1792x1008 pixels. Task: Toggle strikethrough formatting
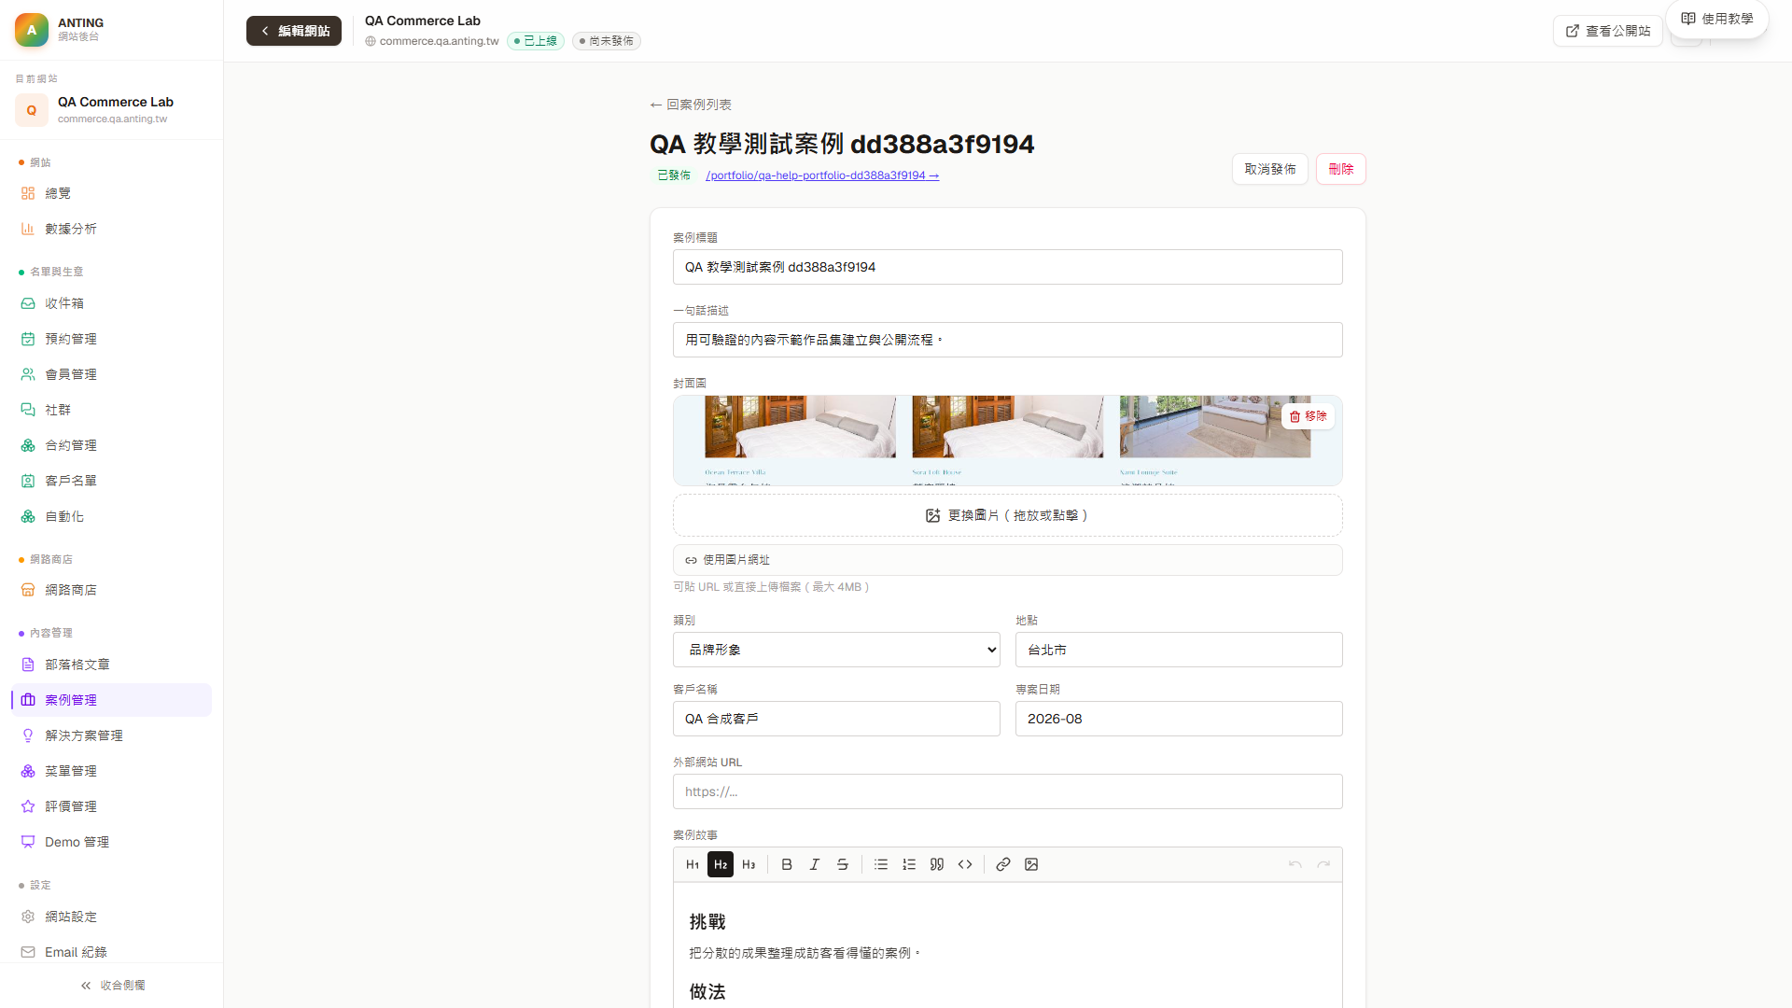[x=843, y=864]
